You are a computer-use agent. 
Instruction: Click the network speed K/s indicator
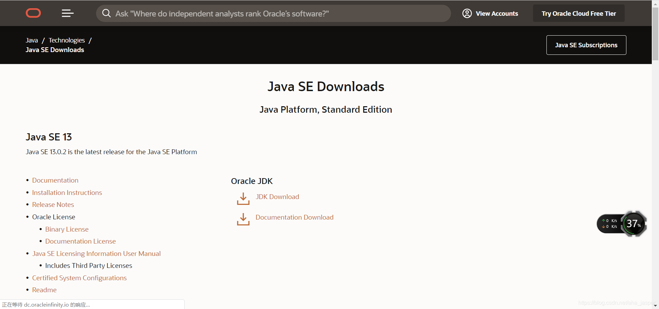tap(610, 224)
